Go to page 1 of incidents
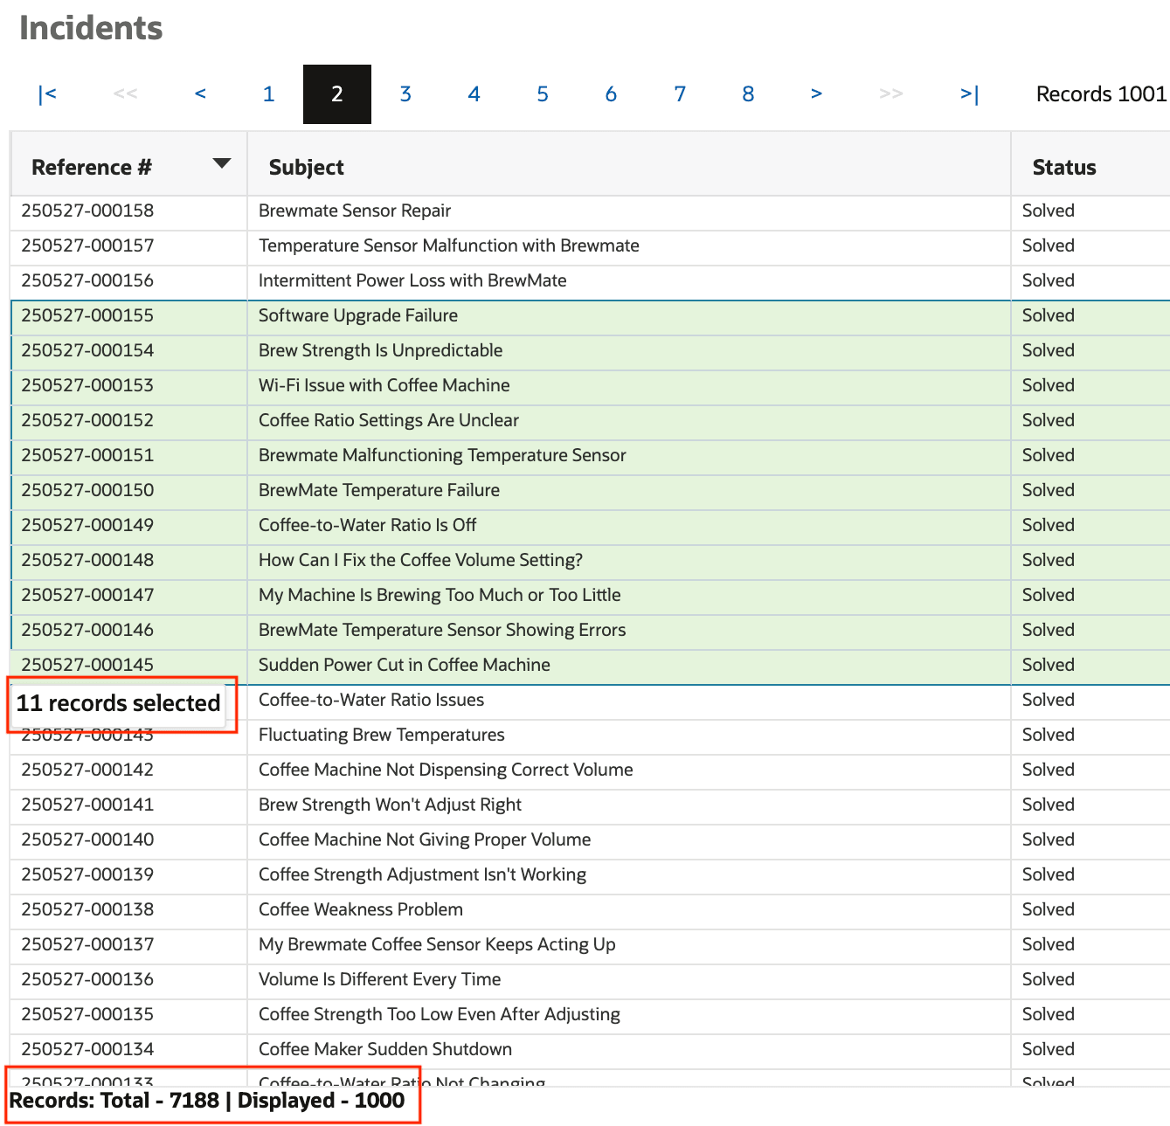This screenshot has width=1170, height=1126. pos(268,94)
